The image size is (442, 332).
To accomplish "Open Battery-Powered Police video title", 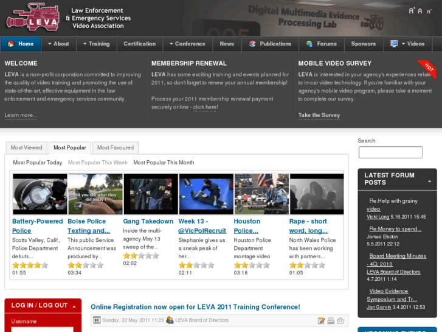I will pyautogui.click(x=38, y=226).
